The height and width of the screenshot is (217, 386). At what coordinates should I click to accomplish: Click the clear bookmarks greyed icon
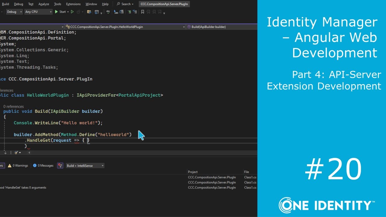coord(160,12)
